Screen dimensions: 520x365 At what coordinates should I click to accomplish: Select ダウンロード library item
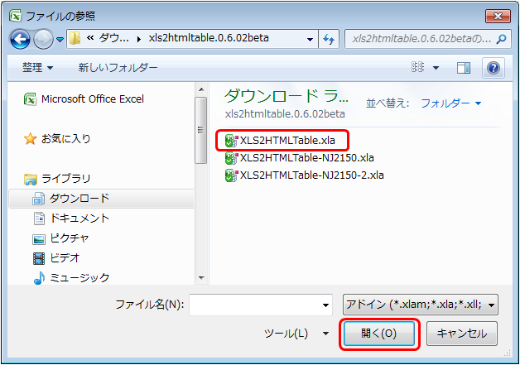101,199
